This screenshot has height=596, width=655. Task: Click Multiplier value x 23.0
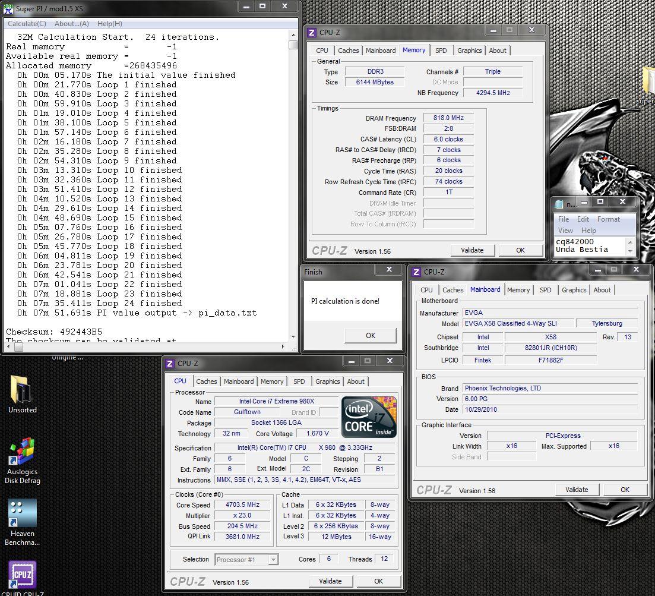click(x=242, y=516)
